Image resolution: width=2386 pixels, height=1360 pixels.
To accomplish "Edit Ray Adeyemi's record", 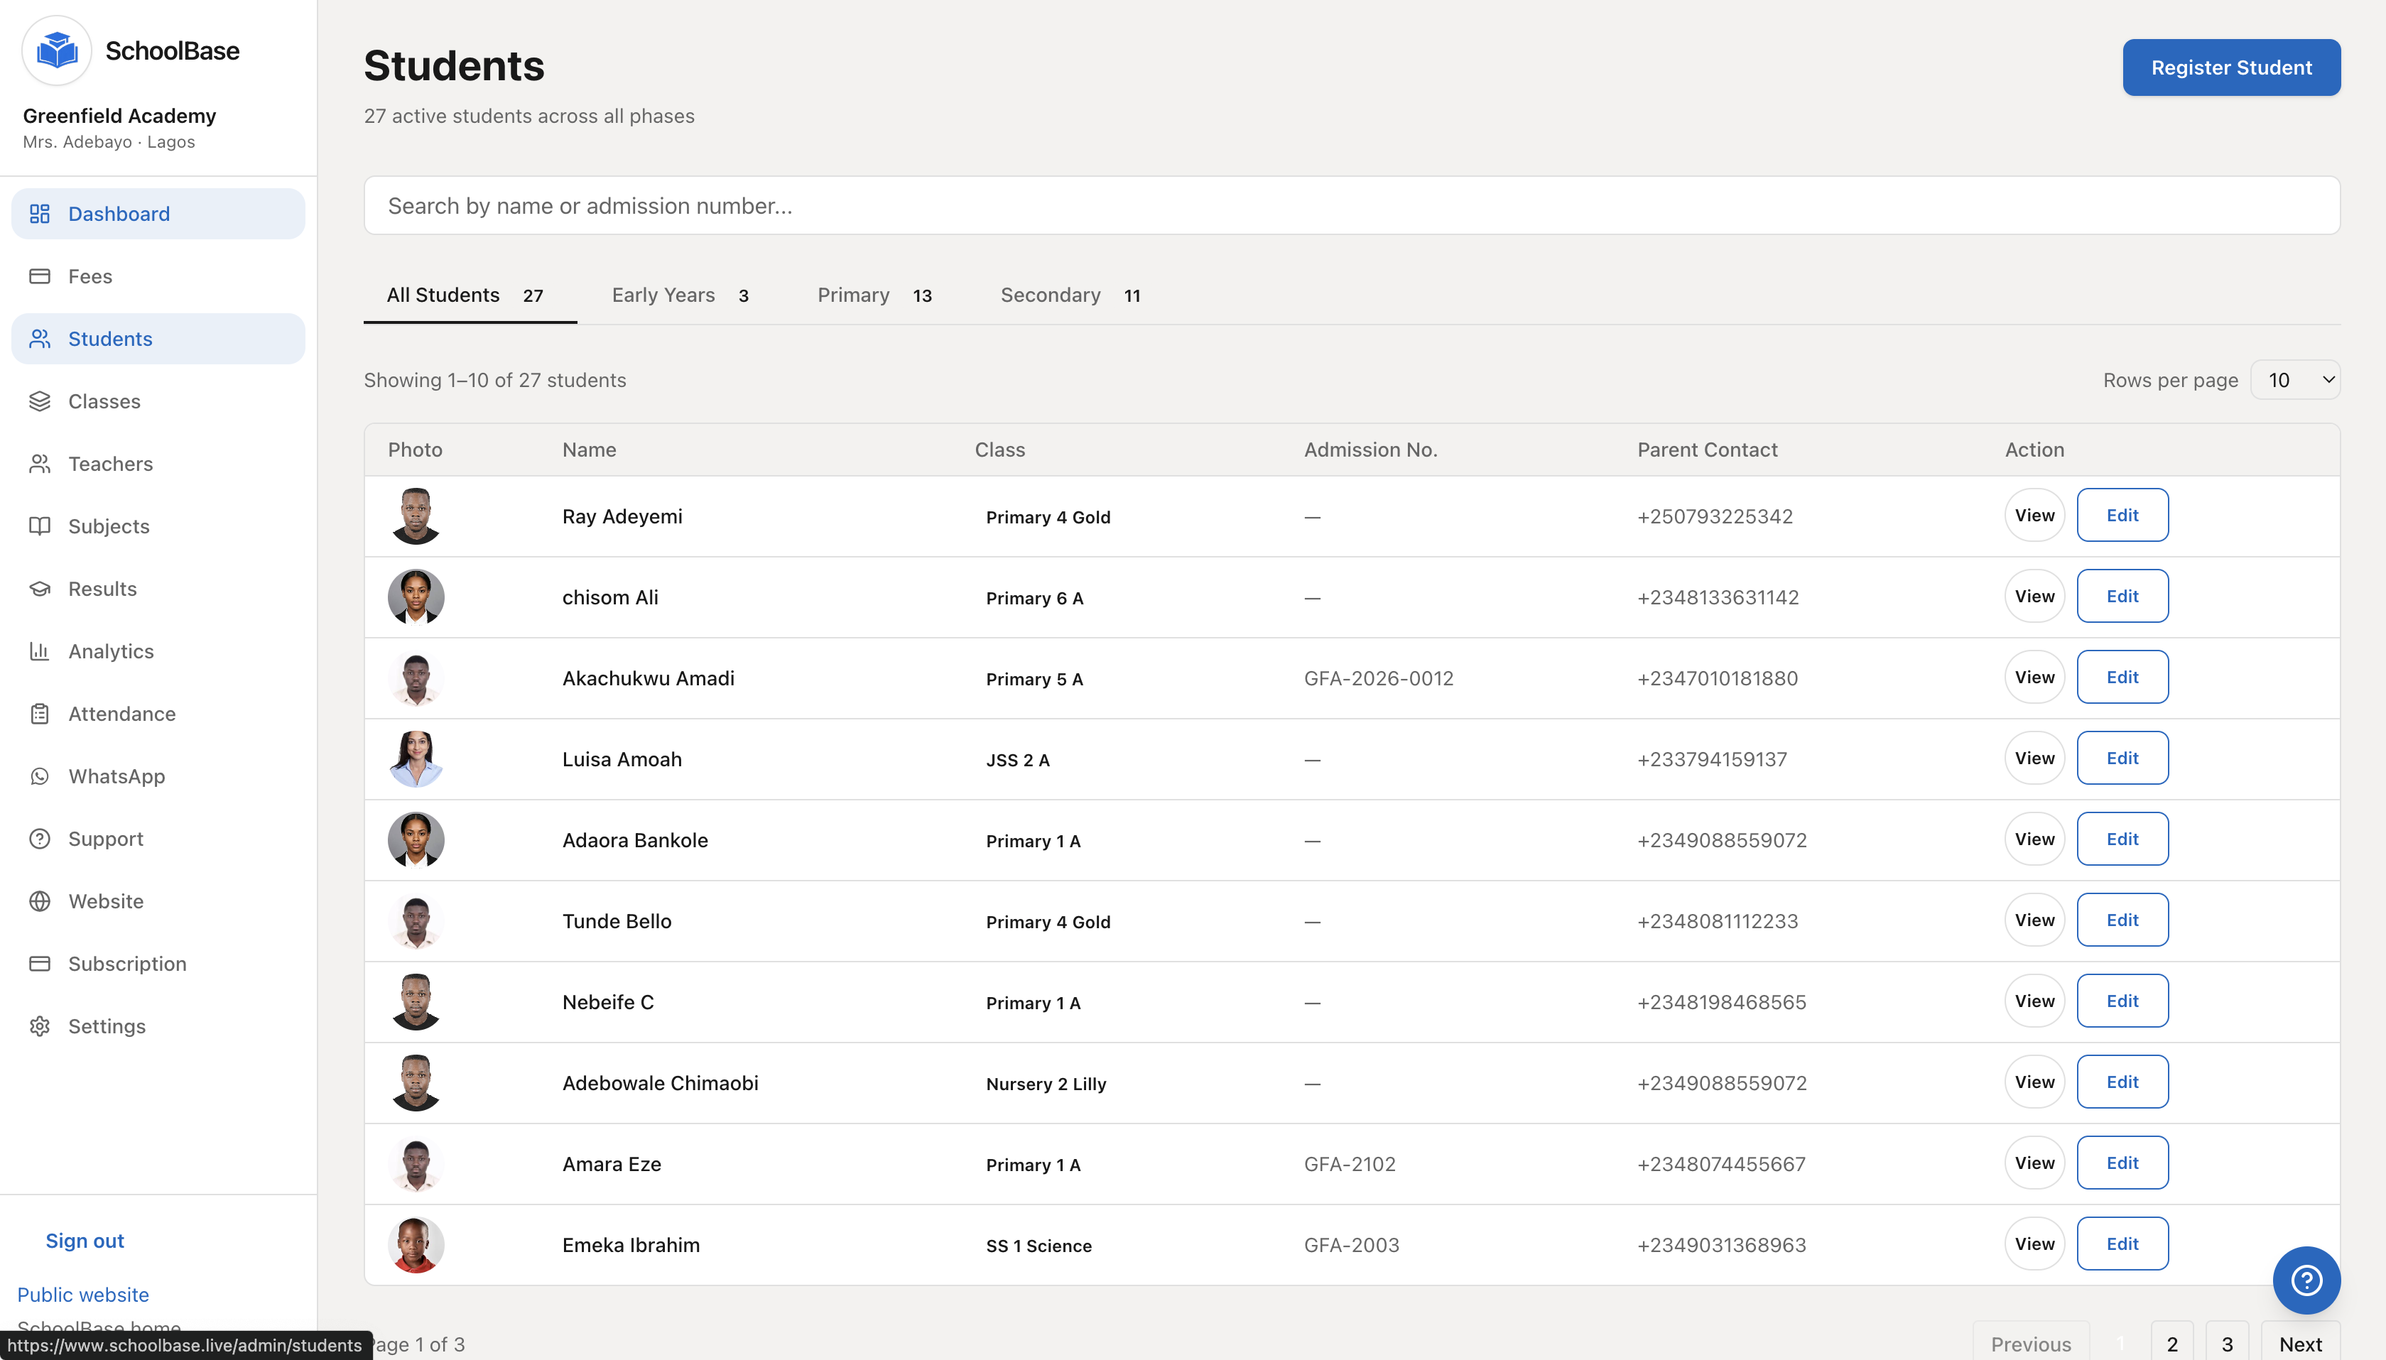I will [2122, 516].
